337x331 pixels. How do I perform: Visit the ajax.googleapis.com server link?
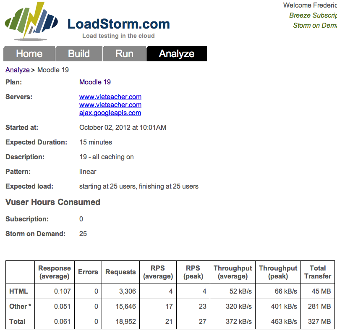click(x=110, y=113)
